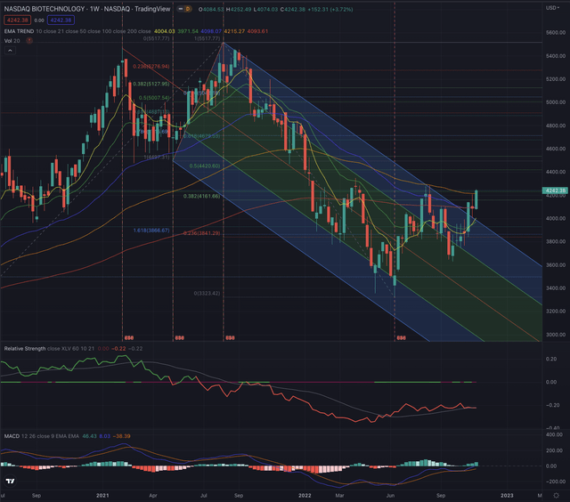Click the 0.382(4161.66) Fibonacci level label

pyautogui.click(x=202, y=196)
